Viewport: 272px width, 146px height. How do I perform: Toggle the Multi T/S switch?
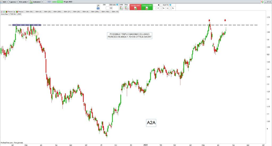click(x=159, y=5)
